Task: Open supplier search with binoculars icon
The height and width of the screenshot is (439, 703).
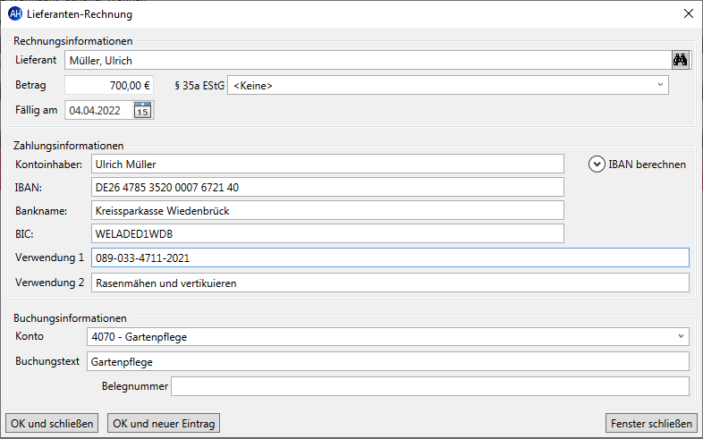Action: (x=680, y=60)
